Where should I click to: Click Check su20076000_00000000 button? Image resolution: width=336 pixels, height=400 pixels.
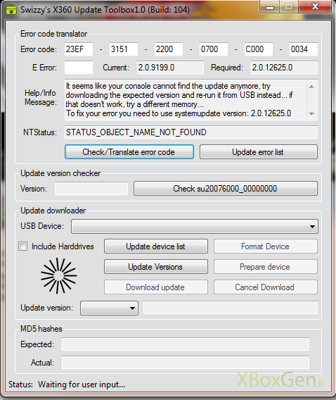226,189
